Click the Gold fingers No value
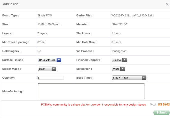Image resolution: width=170 pixels, height=122 pixels. tap(39, 51)
